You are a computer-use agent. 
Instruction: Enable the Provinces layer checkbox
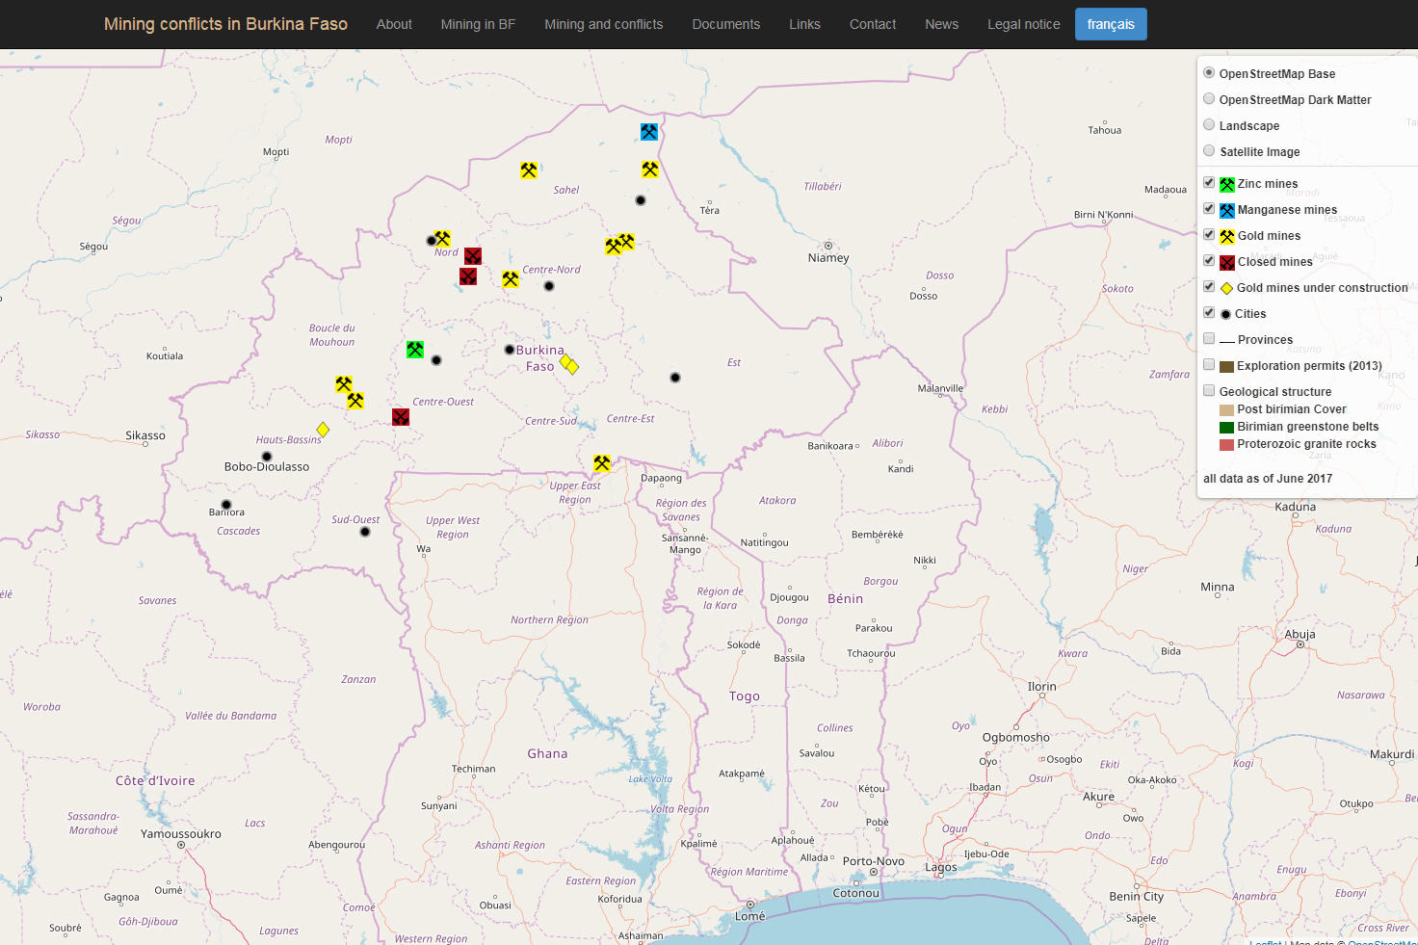pyautogui.click(x=1209, y=339)
